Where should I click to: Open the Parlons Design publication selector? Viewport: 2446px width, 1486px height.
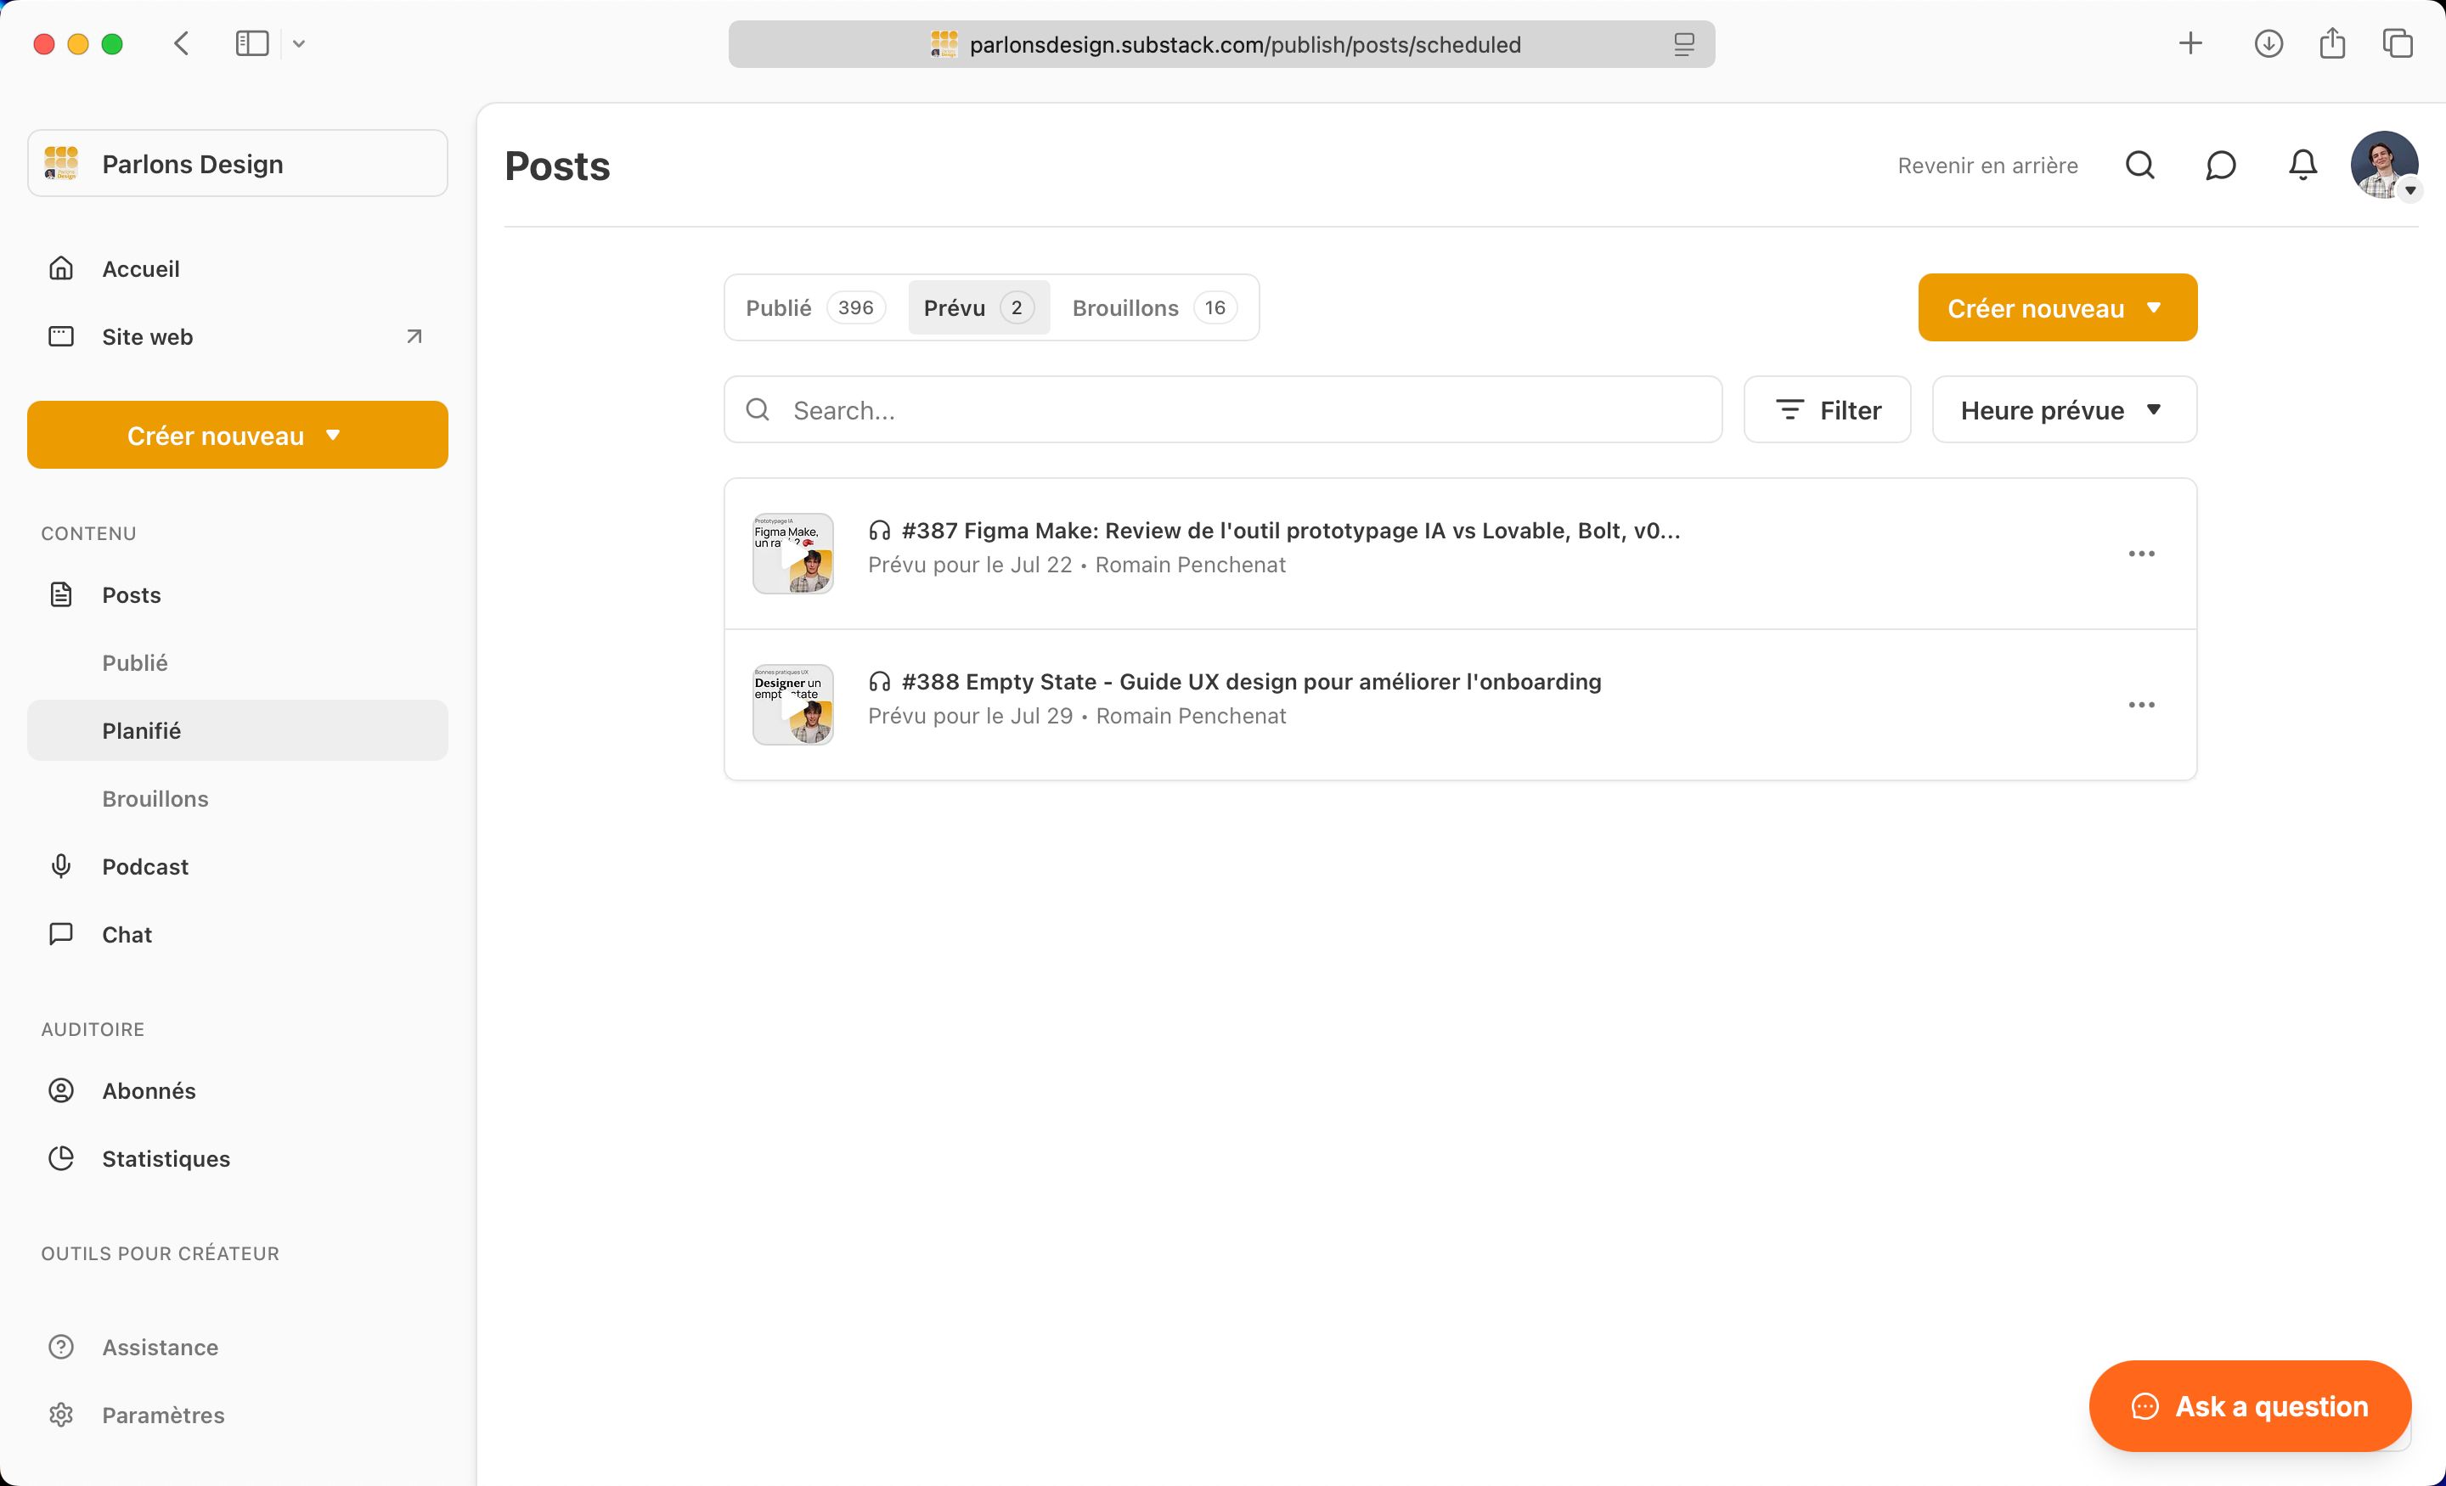[237, 163]
